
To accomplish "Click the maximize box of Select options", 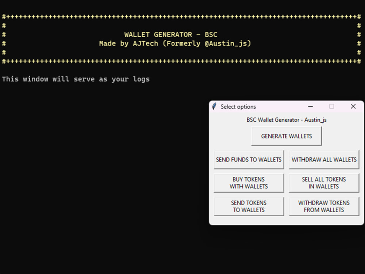I will [x=332, y=106].
